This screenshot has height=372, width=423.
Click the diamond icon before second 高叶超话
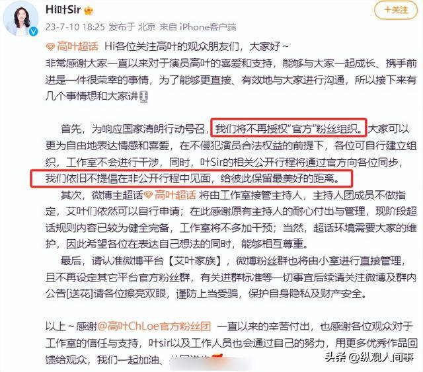(148, 196)
